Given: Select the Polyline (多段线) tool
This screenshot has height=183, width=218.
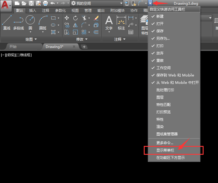Looking at the screenshot, I should 19,23.
